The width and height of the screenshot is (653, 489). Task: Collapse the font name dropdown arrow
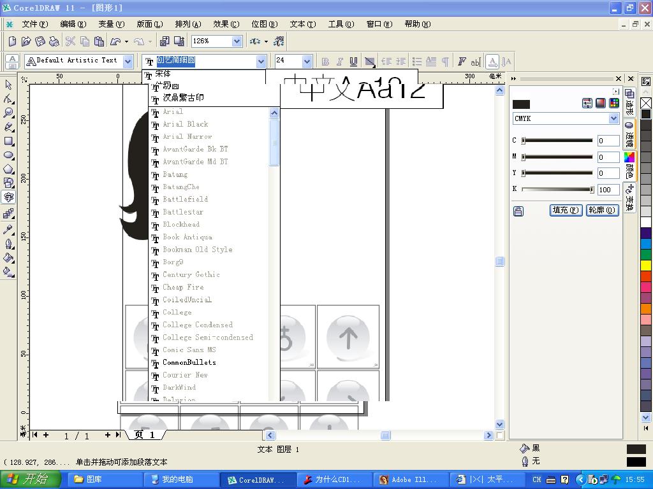[x=261, y=62]
